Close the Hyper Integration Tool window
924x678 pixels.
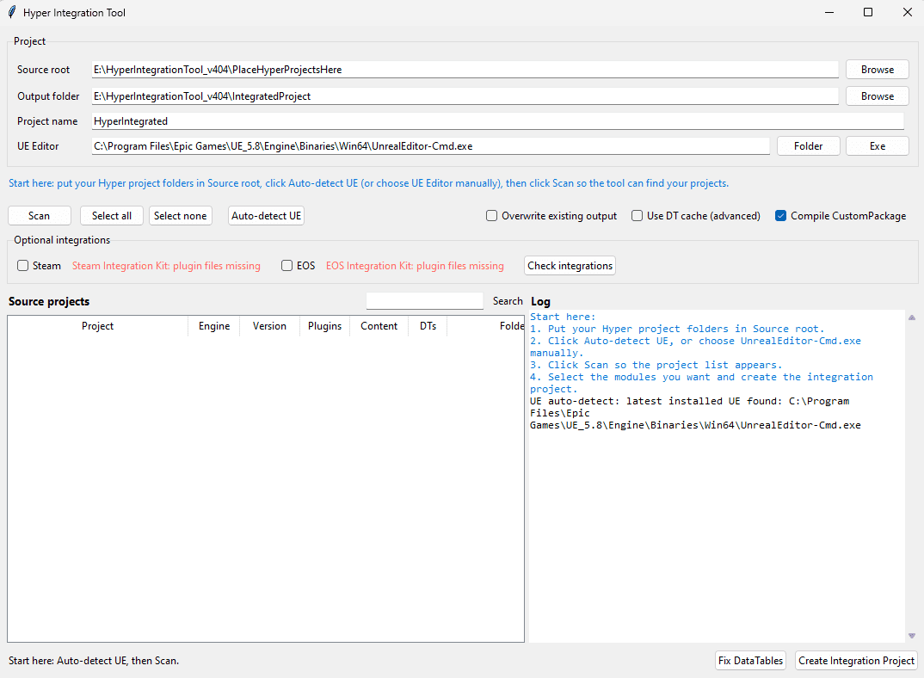[x=907, y=12]
